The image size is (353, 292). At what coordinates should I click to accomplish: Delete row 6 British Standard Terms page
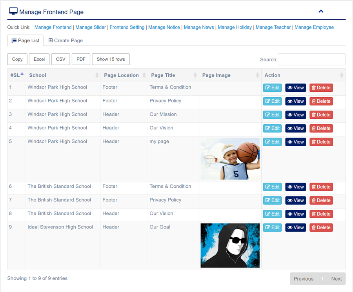click(x=321, y=187)
